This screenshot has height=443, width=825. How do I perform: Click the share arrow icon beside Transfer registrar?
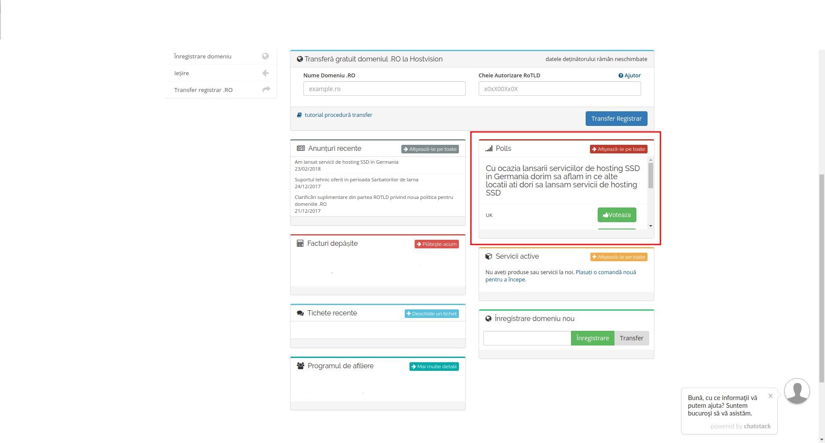click(x=266, y=89)
